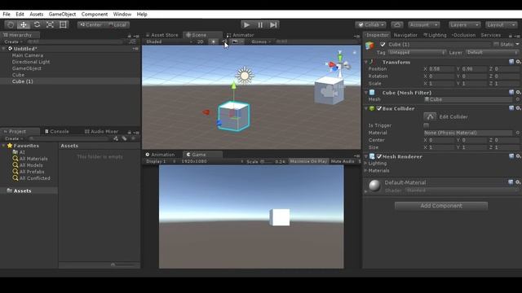Switch to the Asset Store tab
This screenshot has height=293, width=522.
162,35
